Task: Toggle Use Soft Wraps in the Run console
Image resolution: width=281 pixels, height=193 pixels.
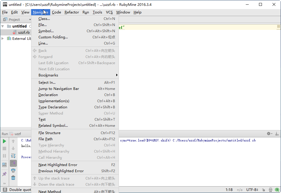Action: [x=13, y=156]
